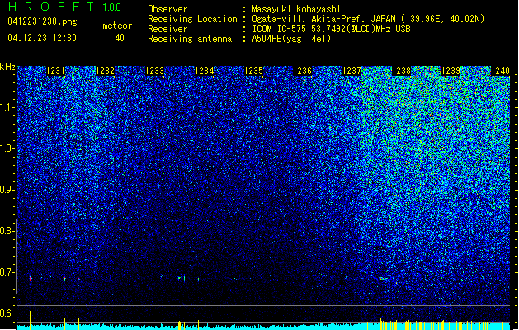Click the date stamp 04.12.23 12:30
The width and height of the screenshot is (519, 330).
(x=42, y=38)
